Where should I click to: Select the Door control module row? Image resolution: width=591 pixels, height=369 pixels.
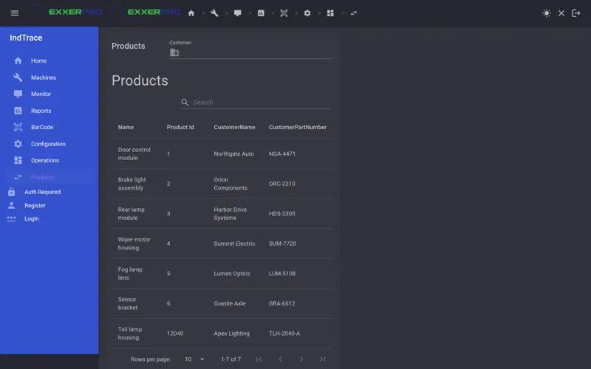click(x=223, y=154)
